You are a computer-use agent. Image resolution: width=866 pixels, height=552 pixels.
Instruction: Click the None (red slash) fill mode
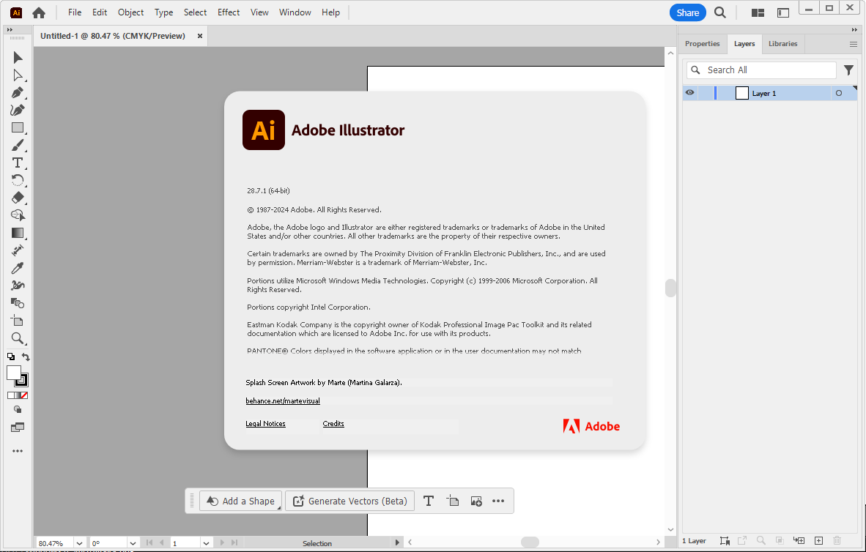[24, 395]
